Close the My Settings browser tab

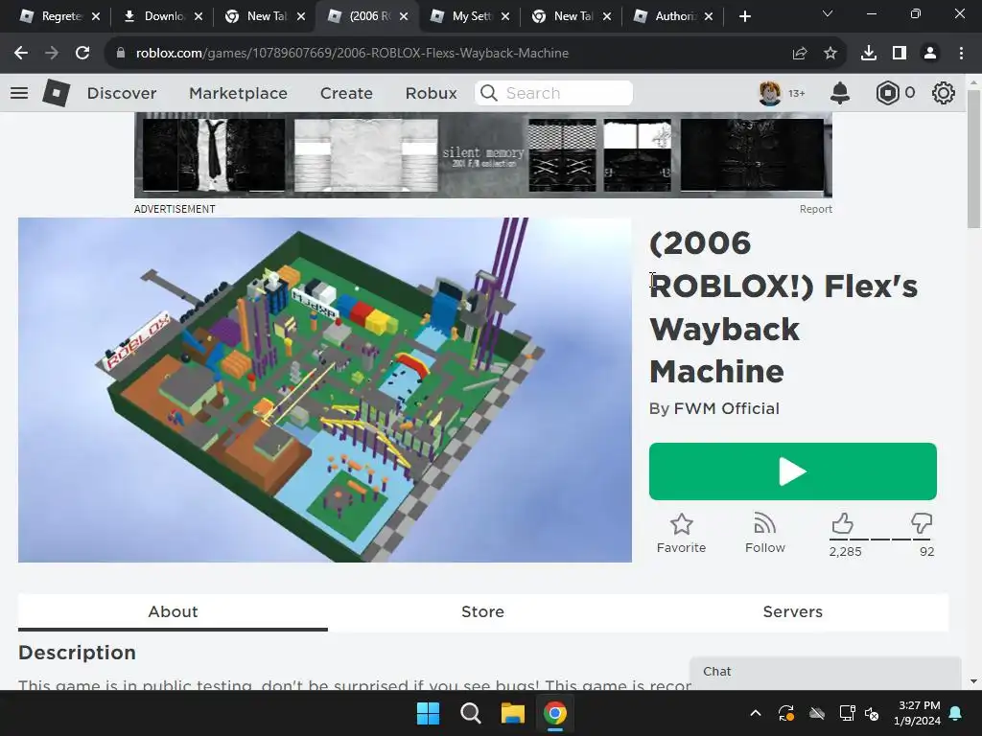[505, 16]
